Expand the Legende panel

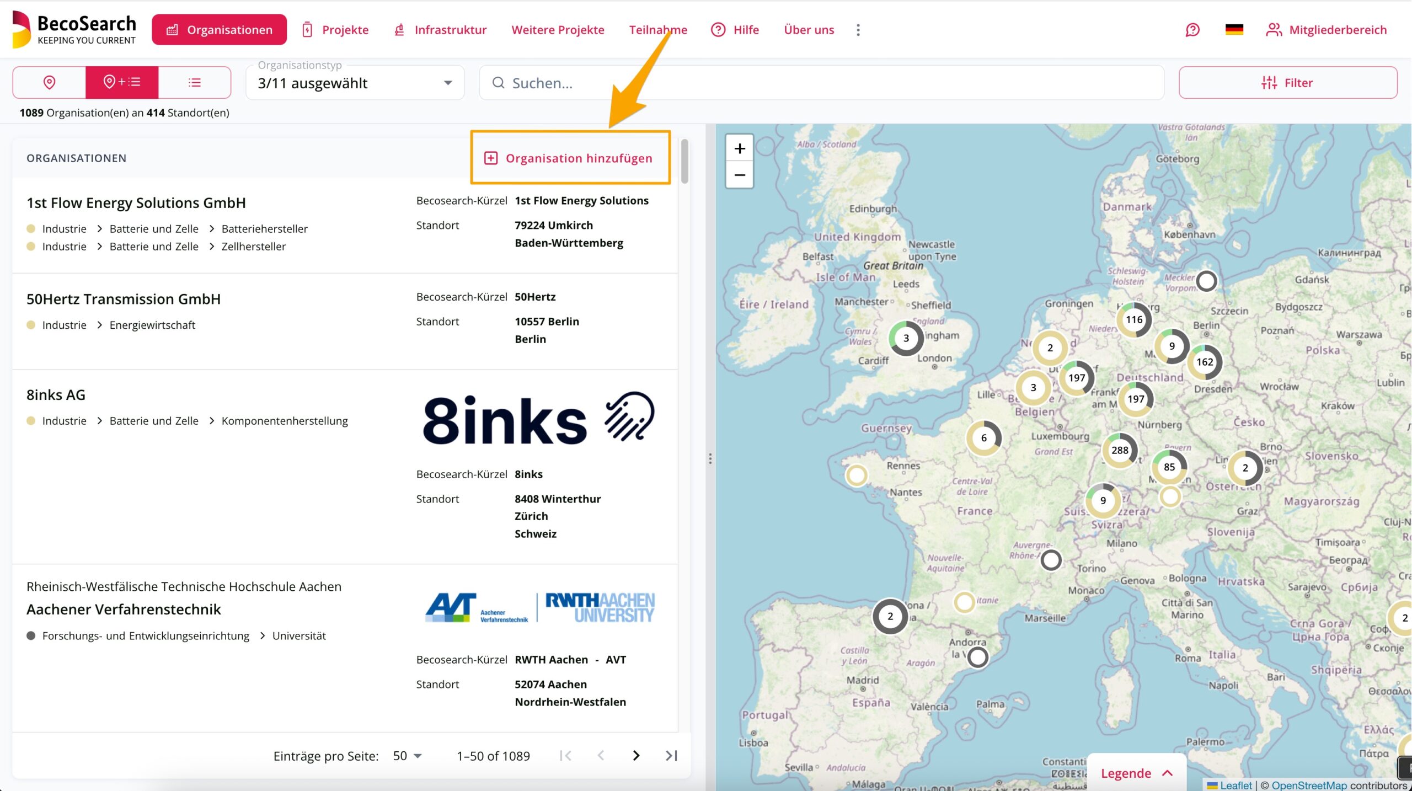(1136, 773)
